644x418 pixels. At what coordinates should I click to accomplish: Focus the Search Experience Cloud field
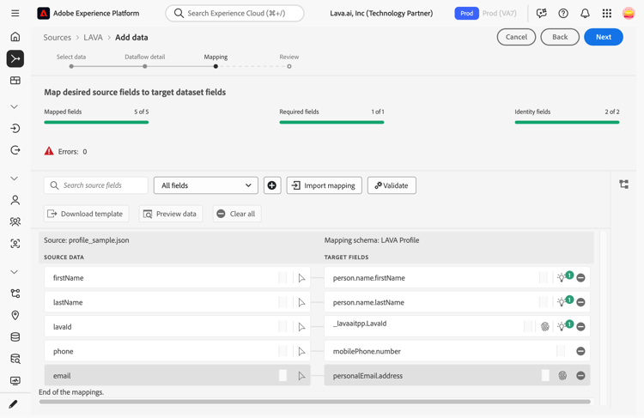click(234, 13)
